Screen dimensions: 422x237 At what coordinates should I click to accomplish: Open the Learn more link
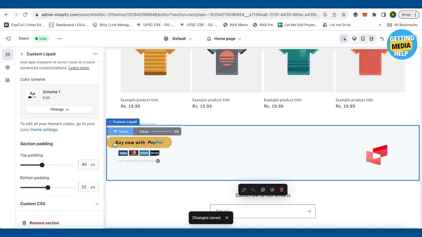click(x=79, y=68)
